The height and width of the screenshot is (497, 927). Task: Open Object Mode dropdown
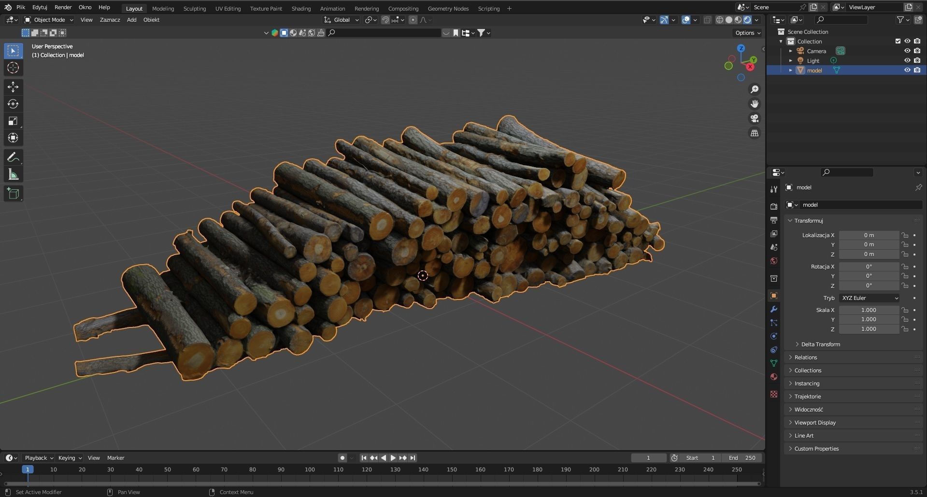click(49, 20)
